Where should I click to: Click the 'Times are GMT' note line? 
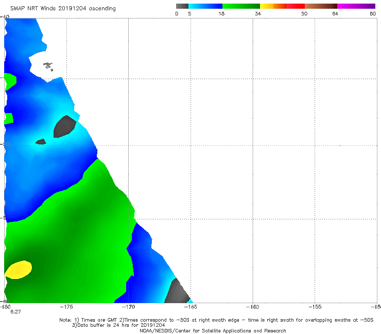pyautogui.click(x=216, y=320)
